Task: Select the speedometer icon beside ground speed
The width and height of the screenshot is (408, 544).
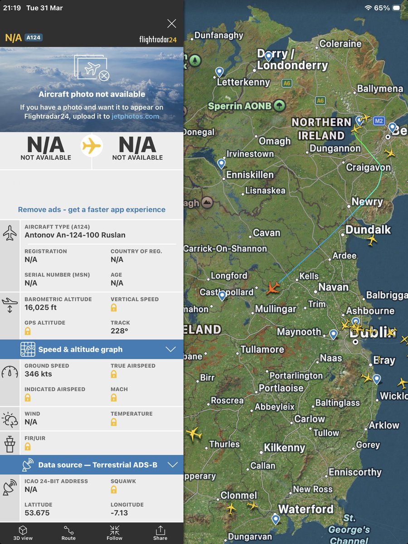Action: 9,371
